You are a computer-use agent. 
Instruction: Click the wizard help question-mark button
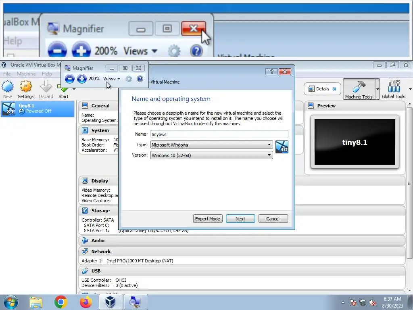(271, 72)
